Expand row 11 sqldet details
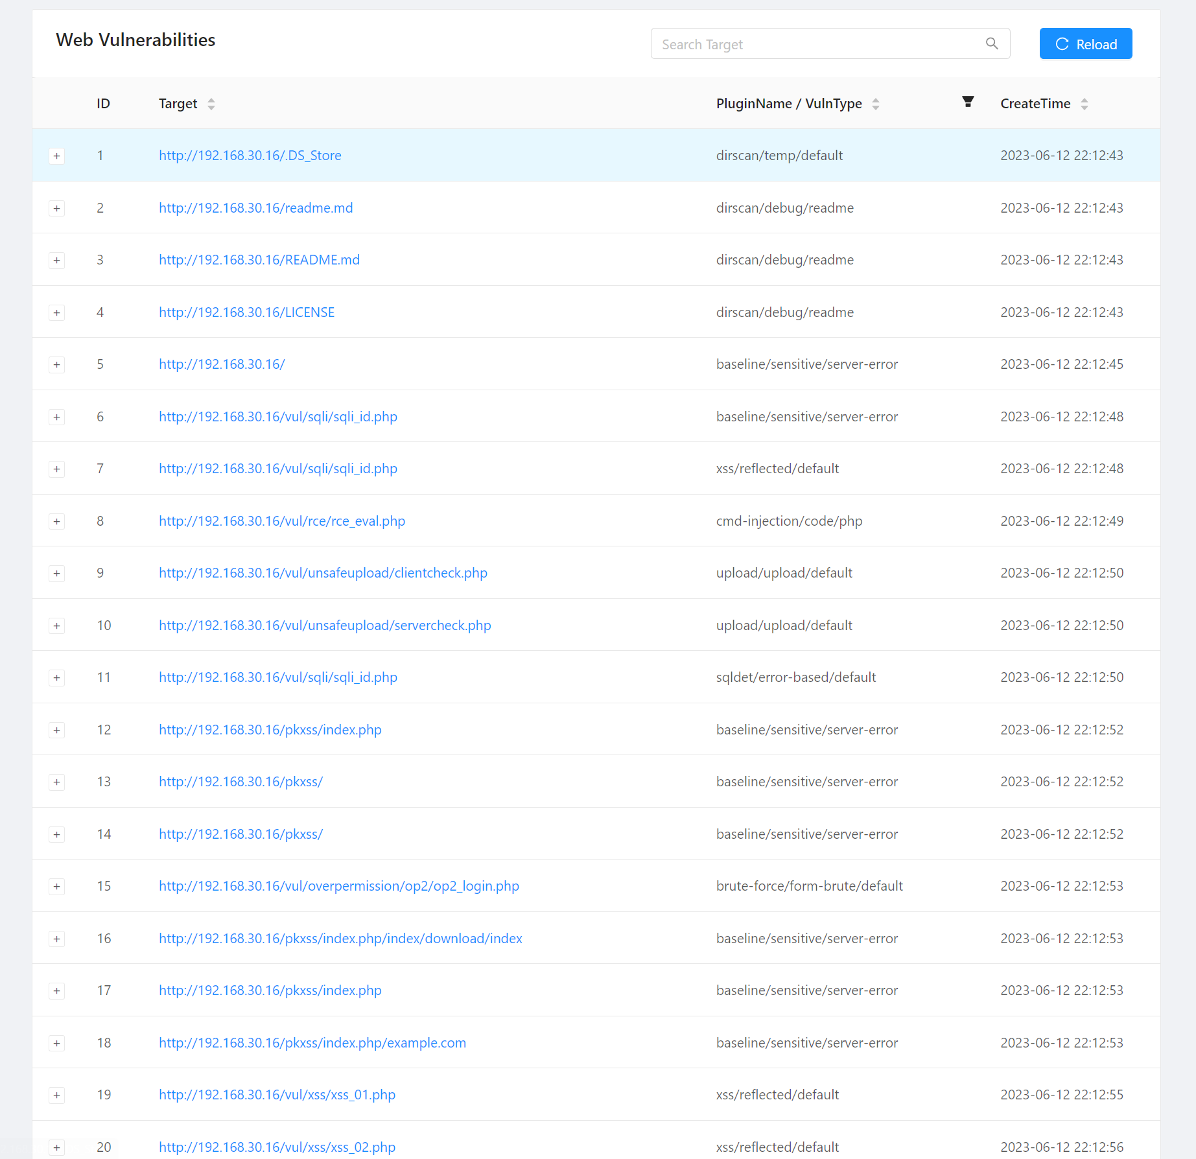Image resolution: width=1196 pixels, height=1159 pixels. 57,677
